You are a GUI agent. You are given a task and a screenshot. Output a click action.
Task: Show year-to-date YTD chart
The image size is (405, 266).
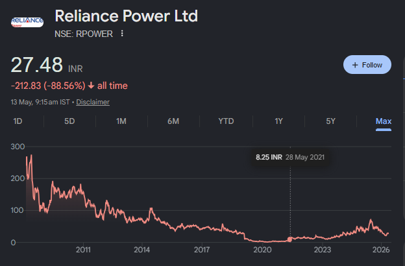pos(226,121)
